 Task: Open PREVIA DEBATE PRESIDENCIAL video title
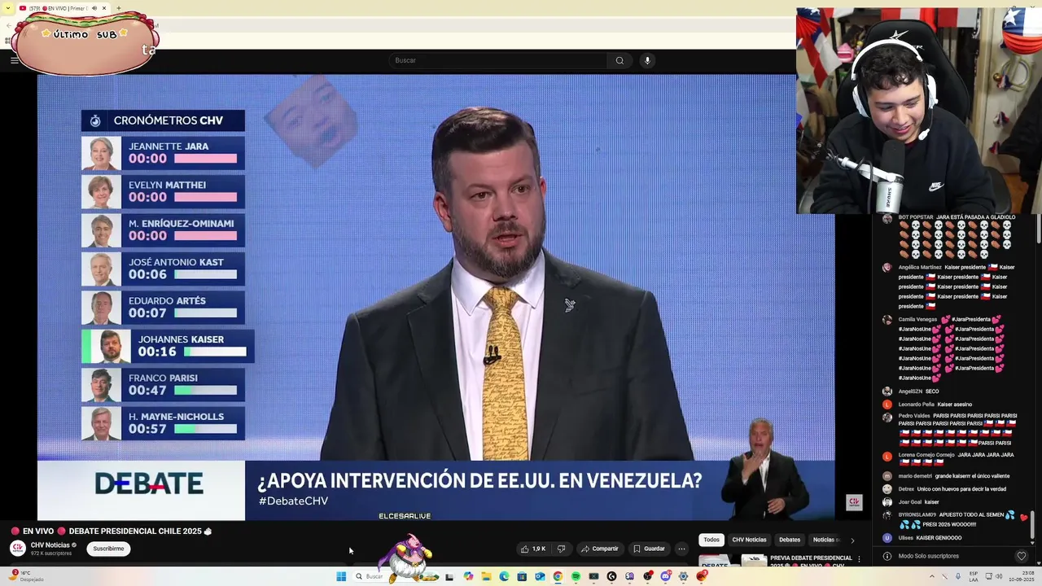coord(811,562)
